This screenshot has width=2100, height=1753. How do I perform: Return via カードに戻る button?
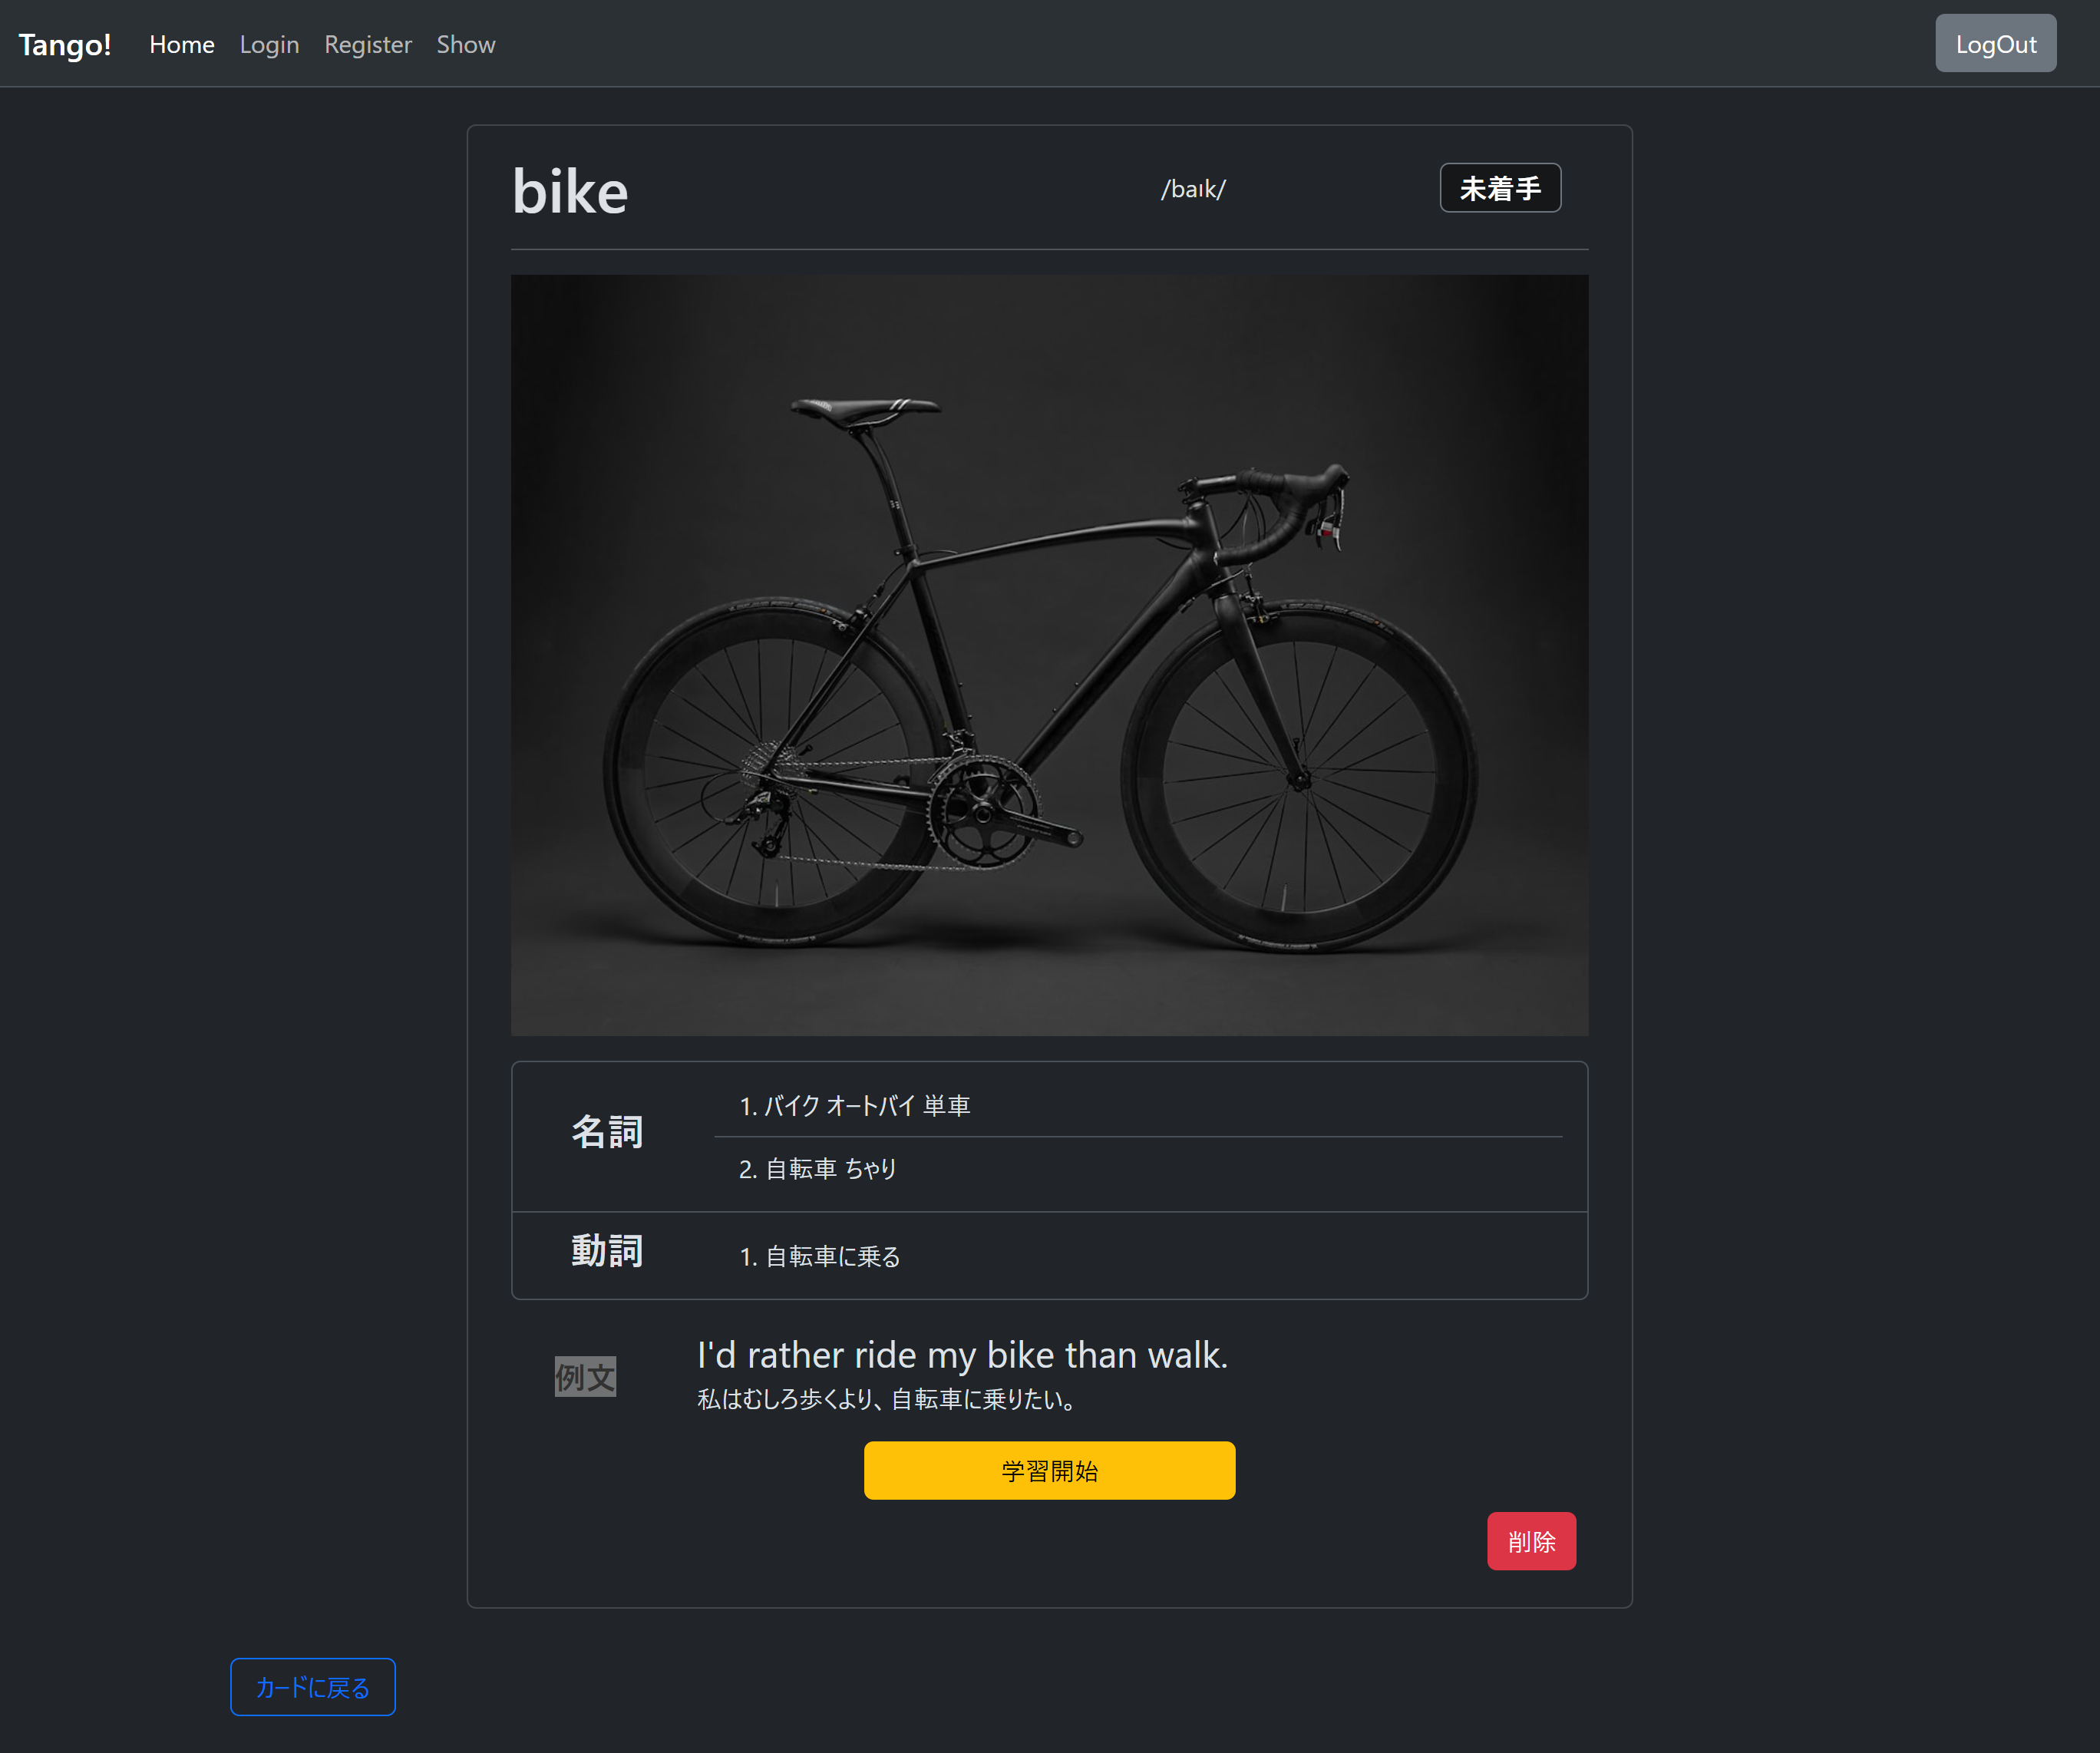click(313, 1687)
